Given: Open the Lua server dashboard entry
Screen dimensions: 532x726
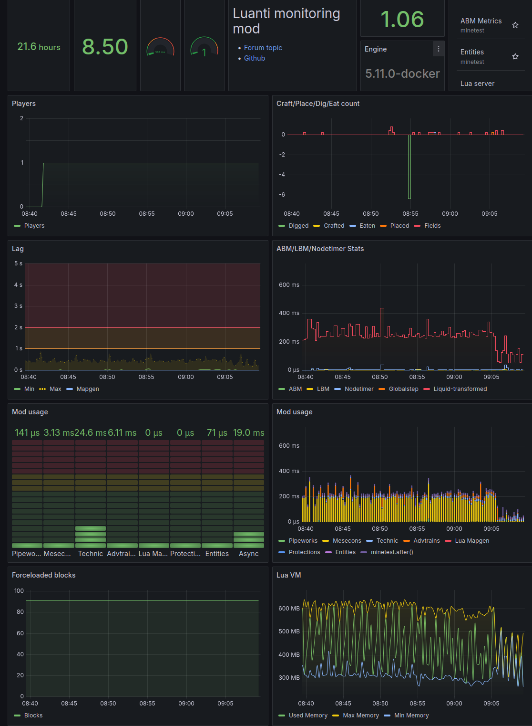Looking at the screenshot, I should [x=477, y=84].
